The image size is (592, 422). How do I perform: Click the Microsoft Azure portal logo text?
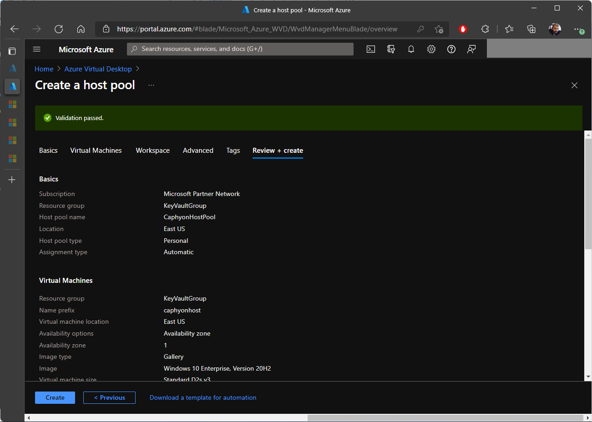(86, 50)
